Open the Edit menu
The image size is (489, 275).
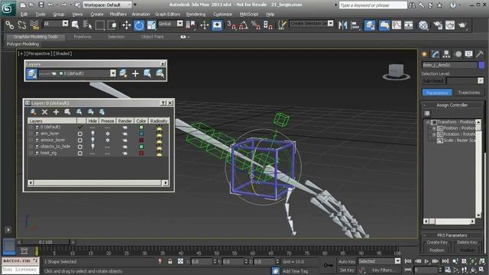click(x=24, y=15)
